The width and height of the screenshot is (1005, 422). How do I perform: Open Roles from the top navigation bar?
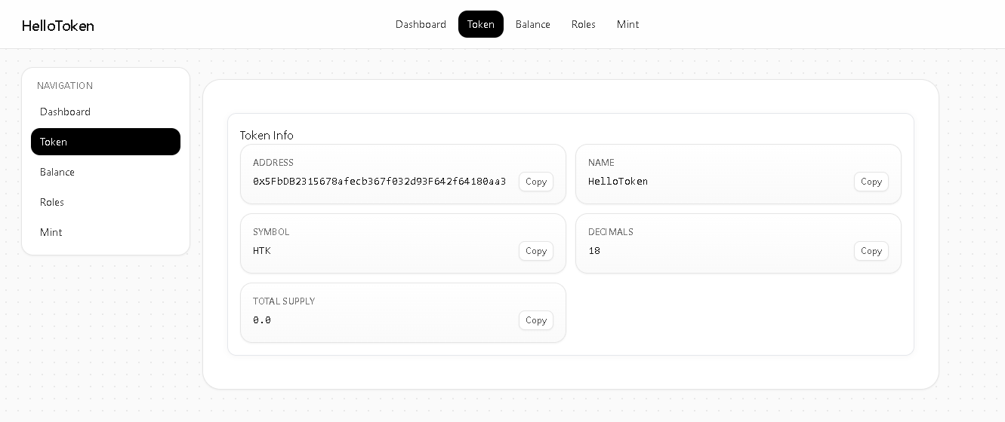(x=583, y=24)
